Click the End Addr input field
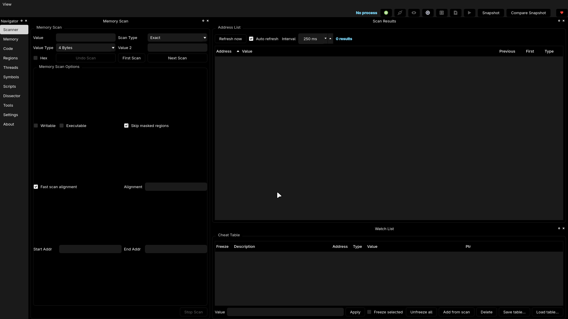 (x=176, y=249)
